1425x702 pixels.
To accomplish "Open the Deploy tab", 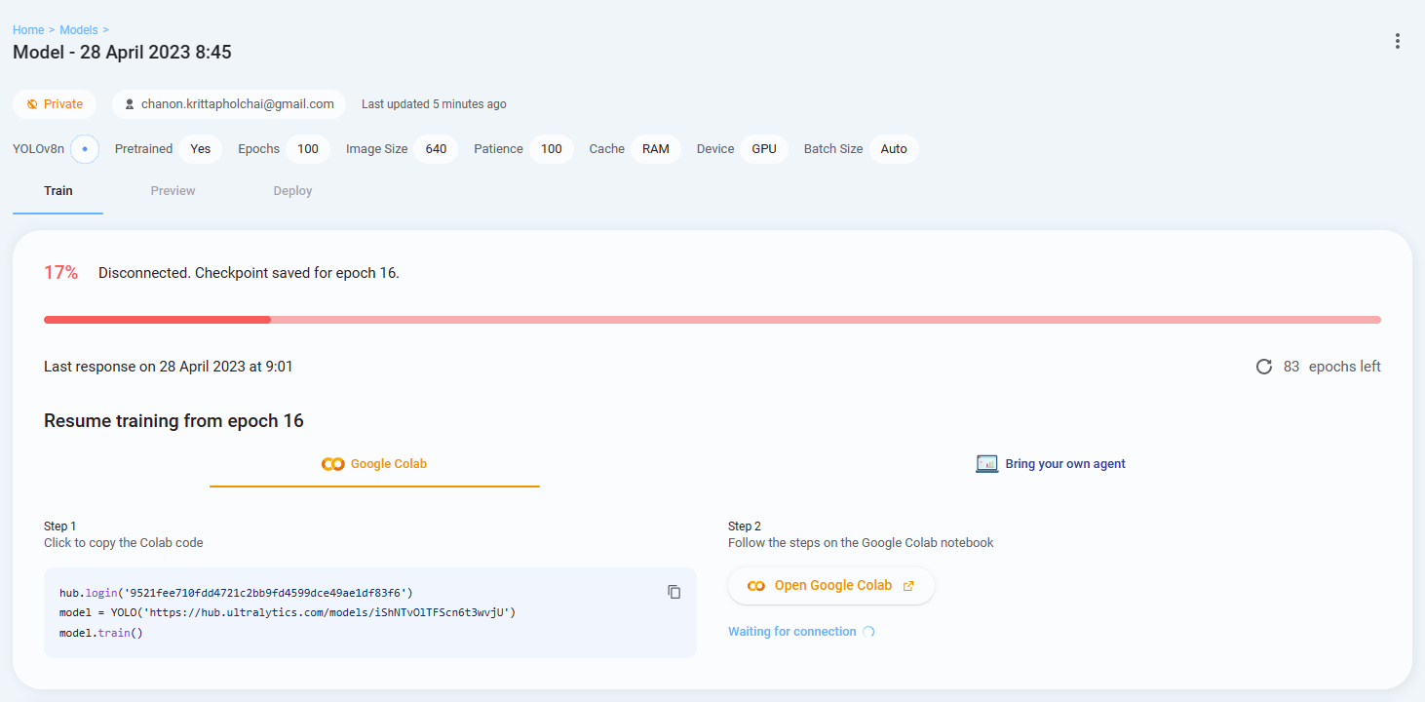I will [x=292, y=190].
